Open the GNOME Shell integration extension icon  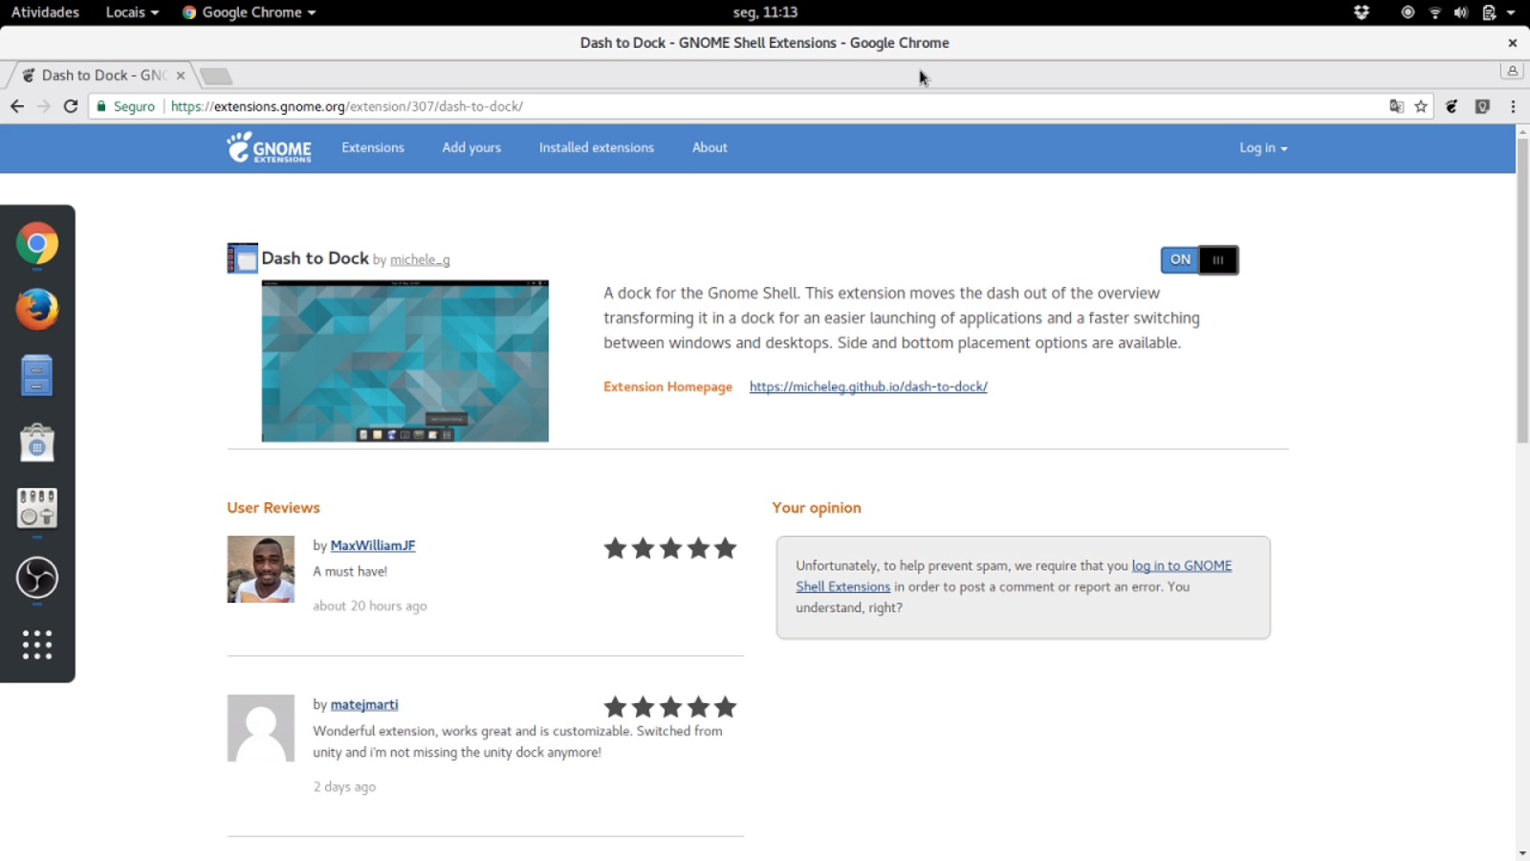(1452, 106)
